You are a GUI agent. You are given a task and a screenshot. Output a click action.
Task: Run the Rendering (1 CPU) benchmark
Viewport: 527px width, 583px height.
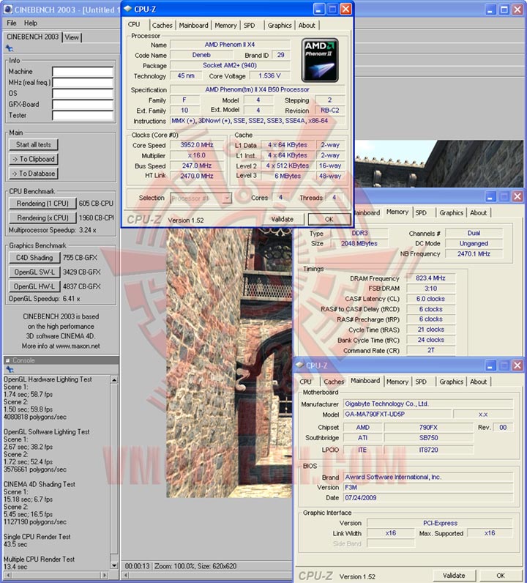click(42, 204)
